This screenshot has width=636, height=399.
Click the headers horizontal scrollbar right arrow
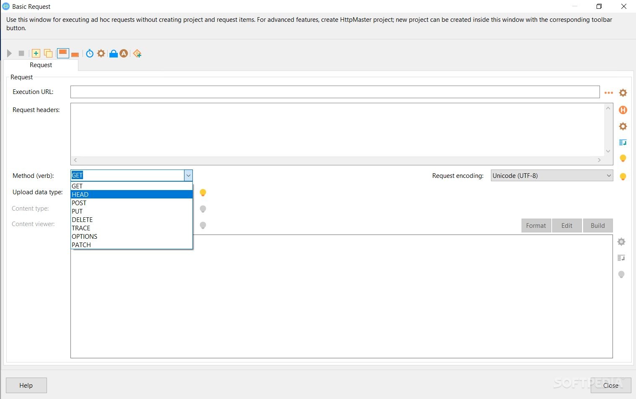[x=599, y=160]
